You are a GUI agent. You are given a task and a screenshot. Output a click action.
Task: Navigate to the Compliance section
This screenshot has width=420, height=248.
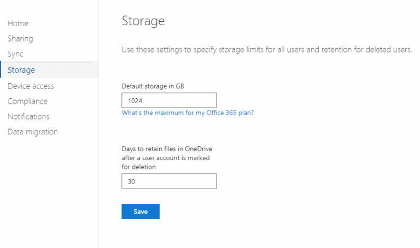(27, 101)
